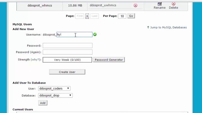Click the Jump to MySQL Databases link
Viewport: 202px width, 113px height.
167,27
